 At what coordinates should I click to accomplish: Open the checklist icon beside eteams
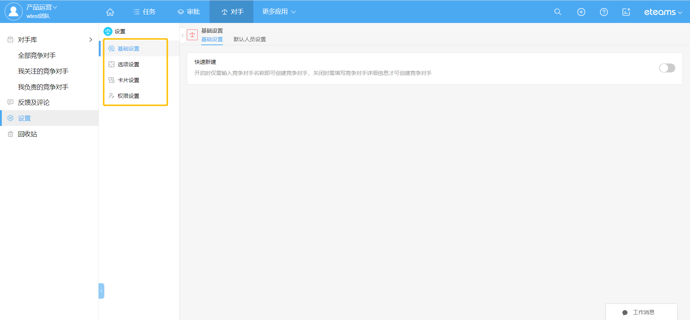pos(626,12)
